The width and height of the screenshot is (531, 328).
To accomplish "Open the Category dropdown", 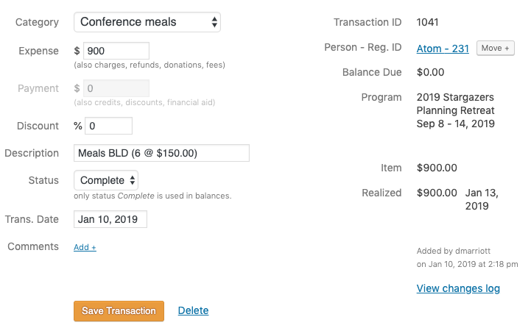I will point(147,22).
